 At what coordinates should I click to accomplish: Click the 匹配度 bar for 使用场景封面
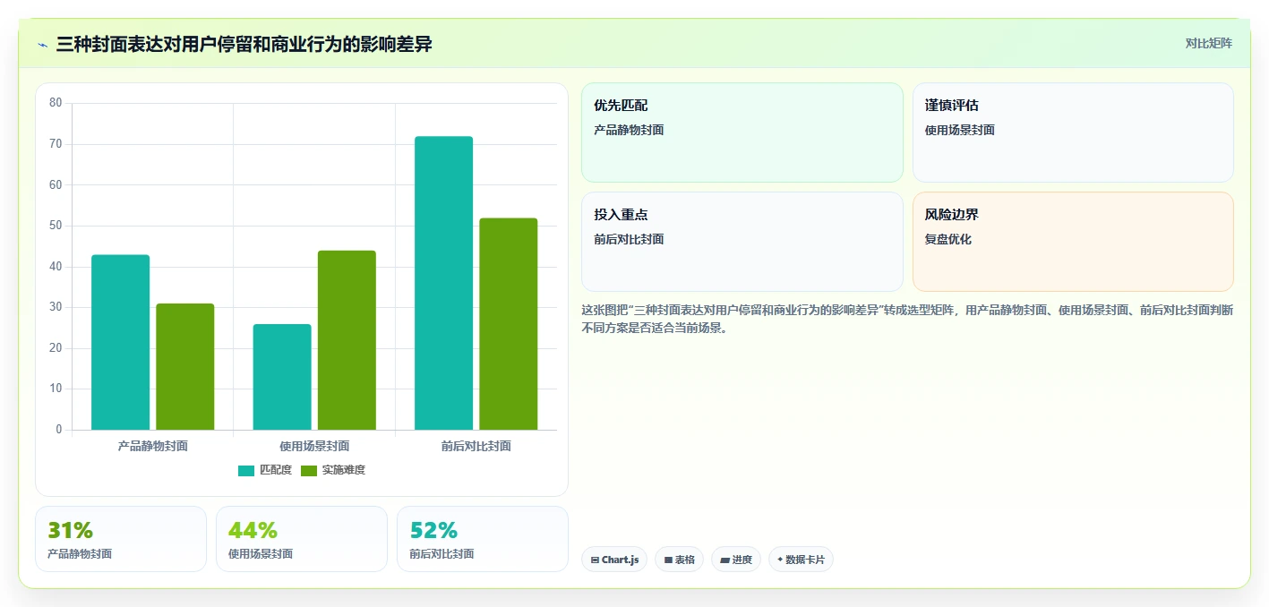[282, 377]
